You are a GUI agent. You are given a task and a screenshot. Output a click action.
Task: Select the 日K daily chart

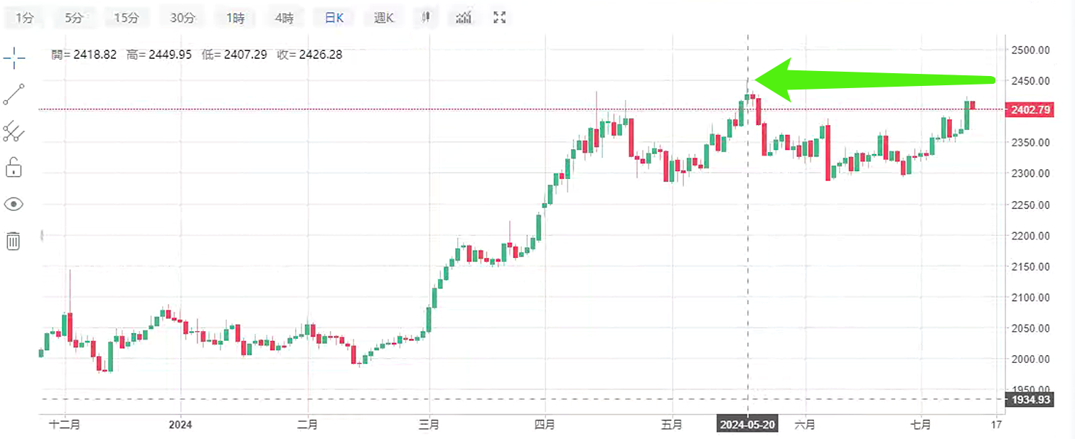[334, 18]
